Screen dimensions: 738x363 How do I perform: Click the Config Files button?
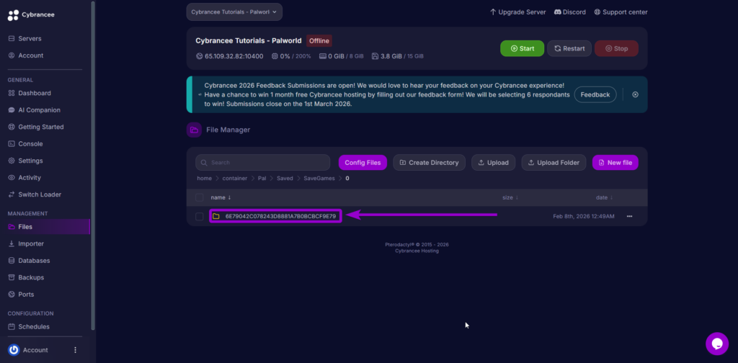363,163
